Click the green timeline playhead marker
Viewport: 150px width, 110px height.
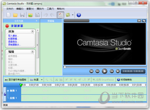tap(21, 85)
